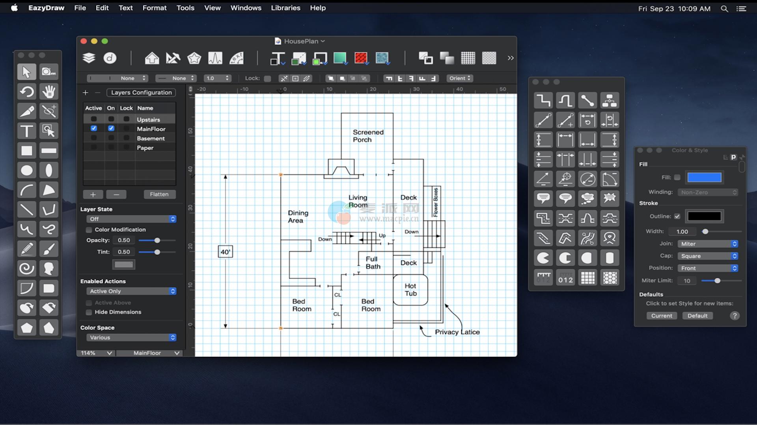The height and width of the screenshot is (425, 757).
Task: Click the blue Fill color swatch
Action: (x=704, y=177)
